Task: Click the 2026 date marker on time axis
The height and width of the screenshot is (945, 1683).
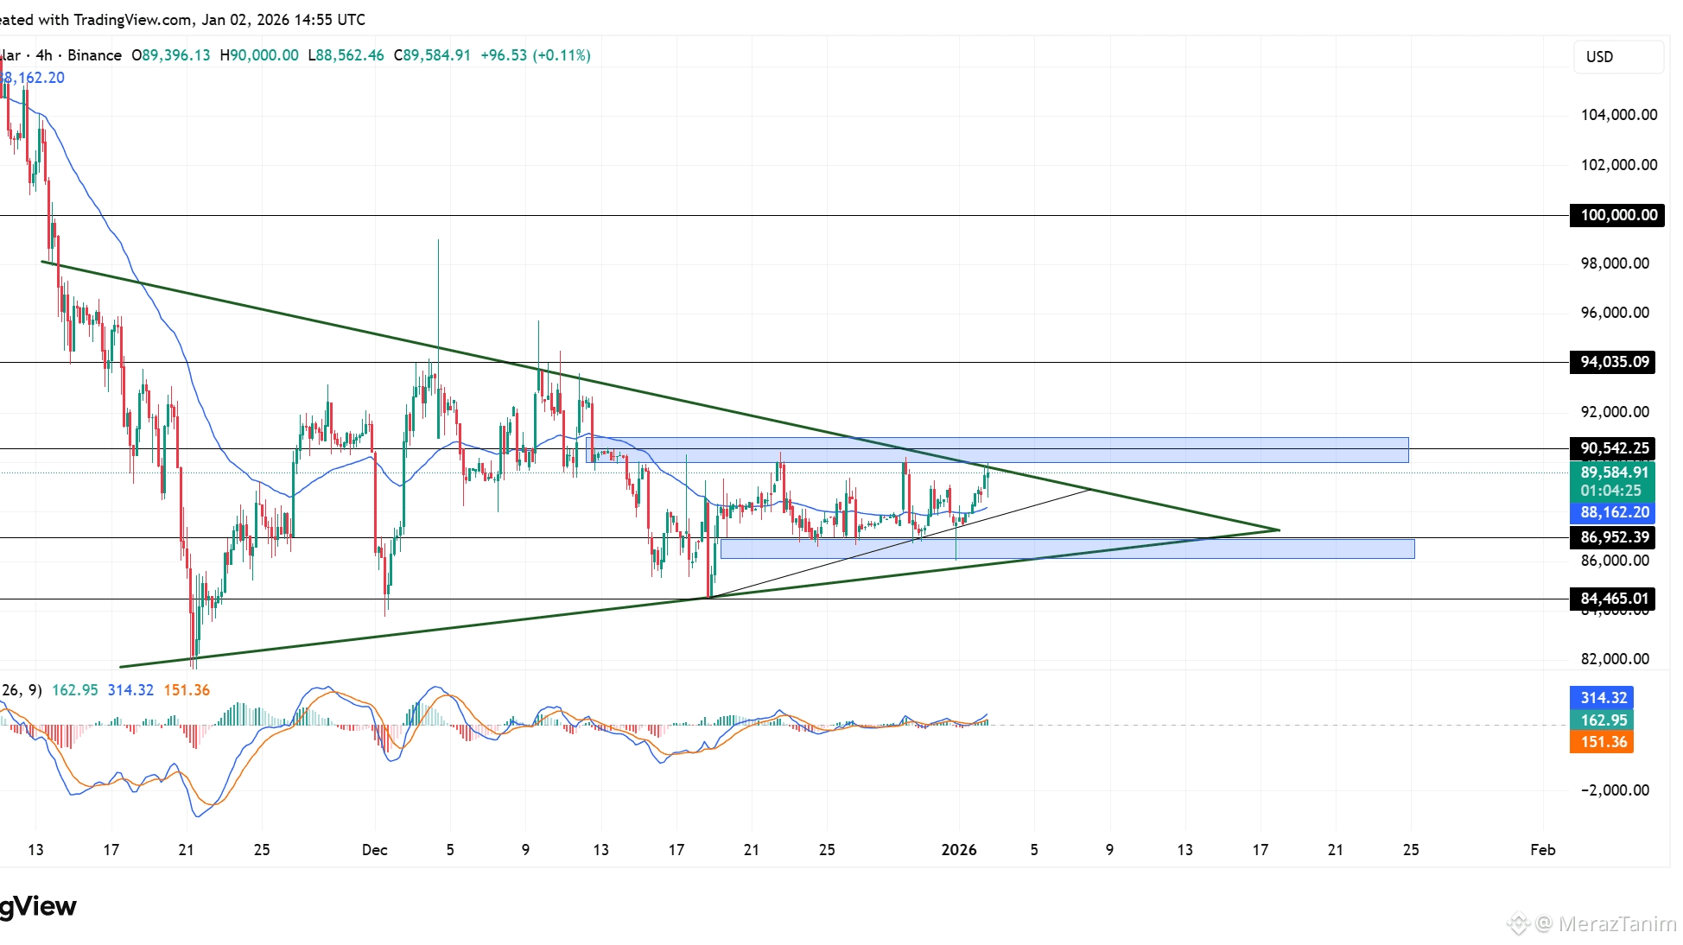Action: tap(958, 850)
